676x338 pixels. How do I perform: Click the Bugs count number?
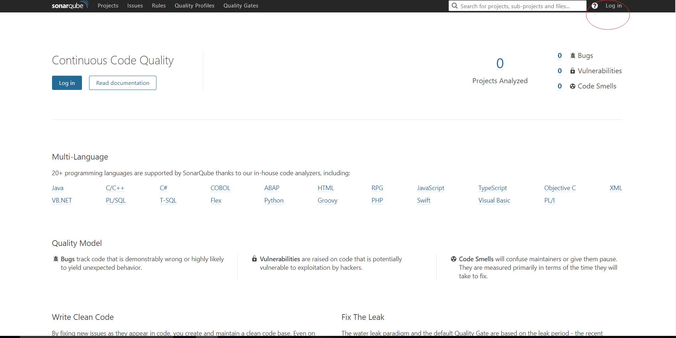559,55
